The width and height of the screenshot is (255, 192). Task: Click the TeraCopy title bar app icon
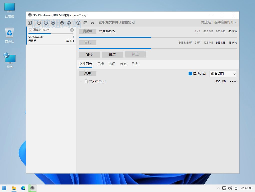point(30,15)
